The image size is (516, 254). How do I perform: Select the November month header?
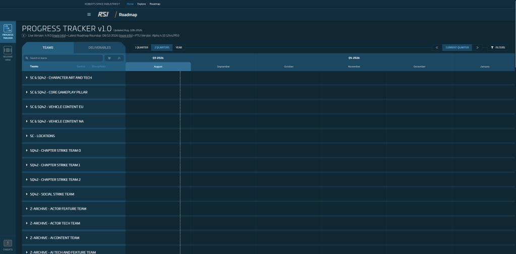(x=354, y=67)
